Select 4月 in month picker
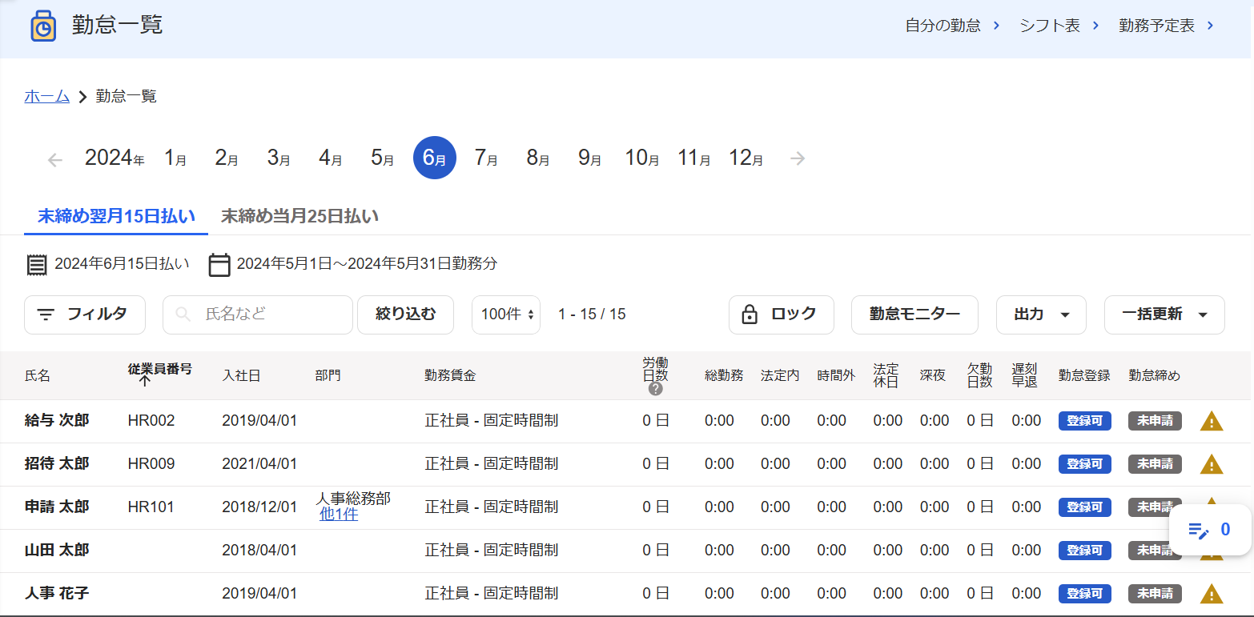Viewport: 1254px width, 617px height. 331,158
